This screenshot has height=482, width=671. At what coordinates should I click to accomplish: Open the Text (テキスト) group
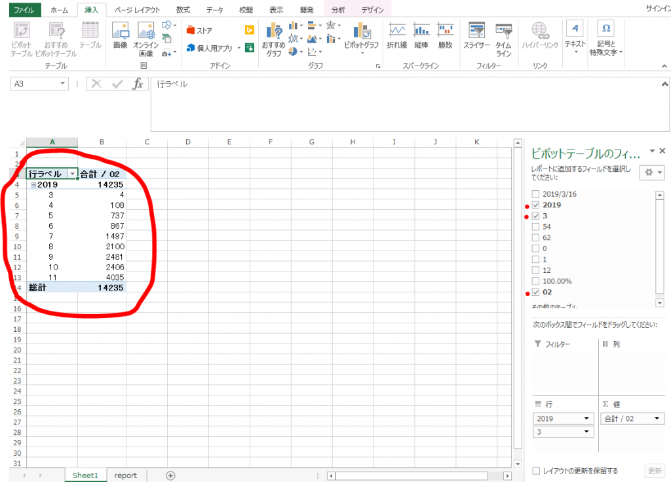pyautogui.click(x=575, y=37)
